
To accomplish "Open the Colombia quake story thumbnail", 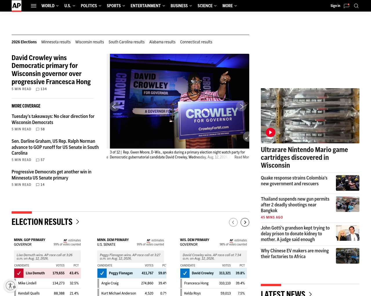I will coord(348,183).
